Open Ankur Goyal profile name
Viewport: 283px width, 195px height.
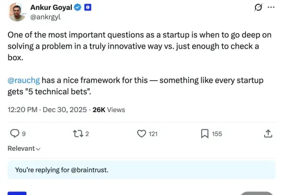coord(51,7)
